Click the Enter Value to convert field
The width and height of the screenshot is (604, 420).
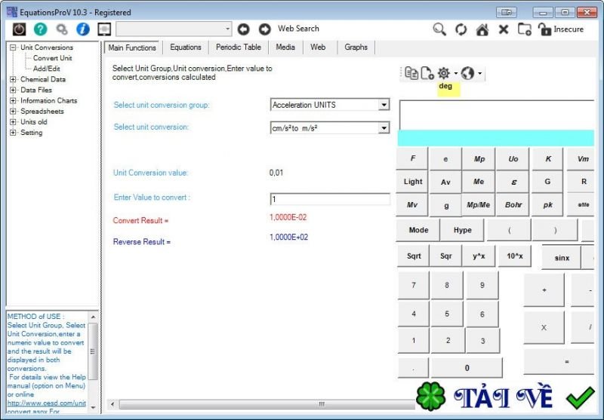pos(330,199)
